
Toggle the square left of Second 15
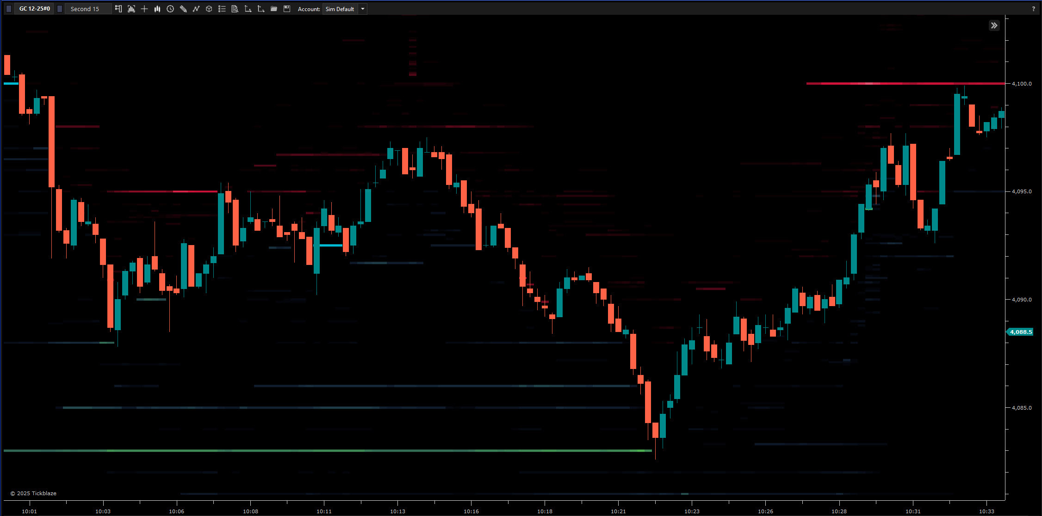(x=60, y=9)
